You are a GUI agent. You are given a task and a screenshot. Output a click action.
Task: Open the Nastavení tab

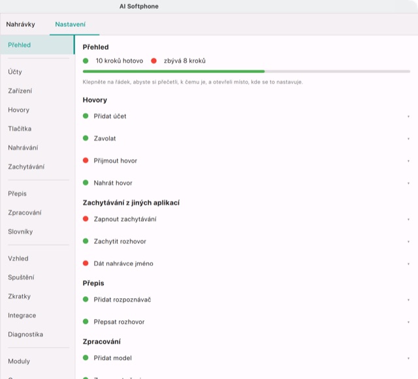[71, 24]
